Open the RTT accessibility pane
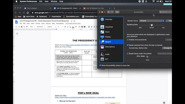The width and height of the screenshot is (185, 104). (x=111, y=59)
